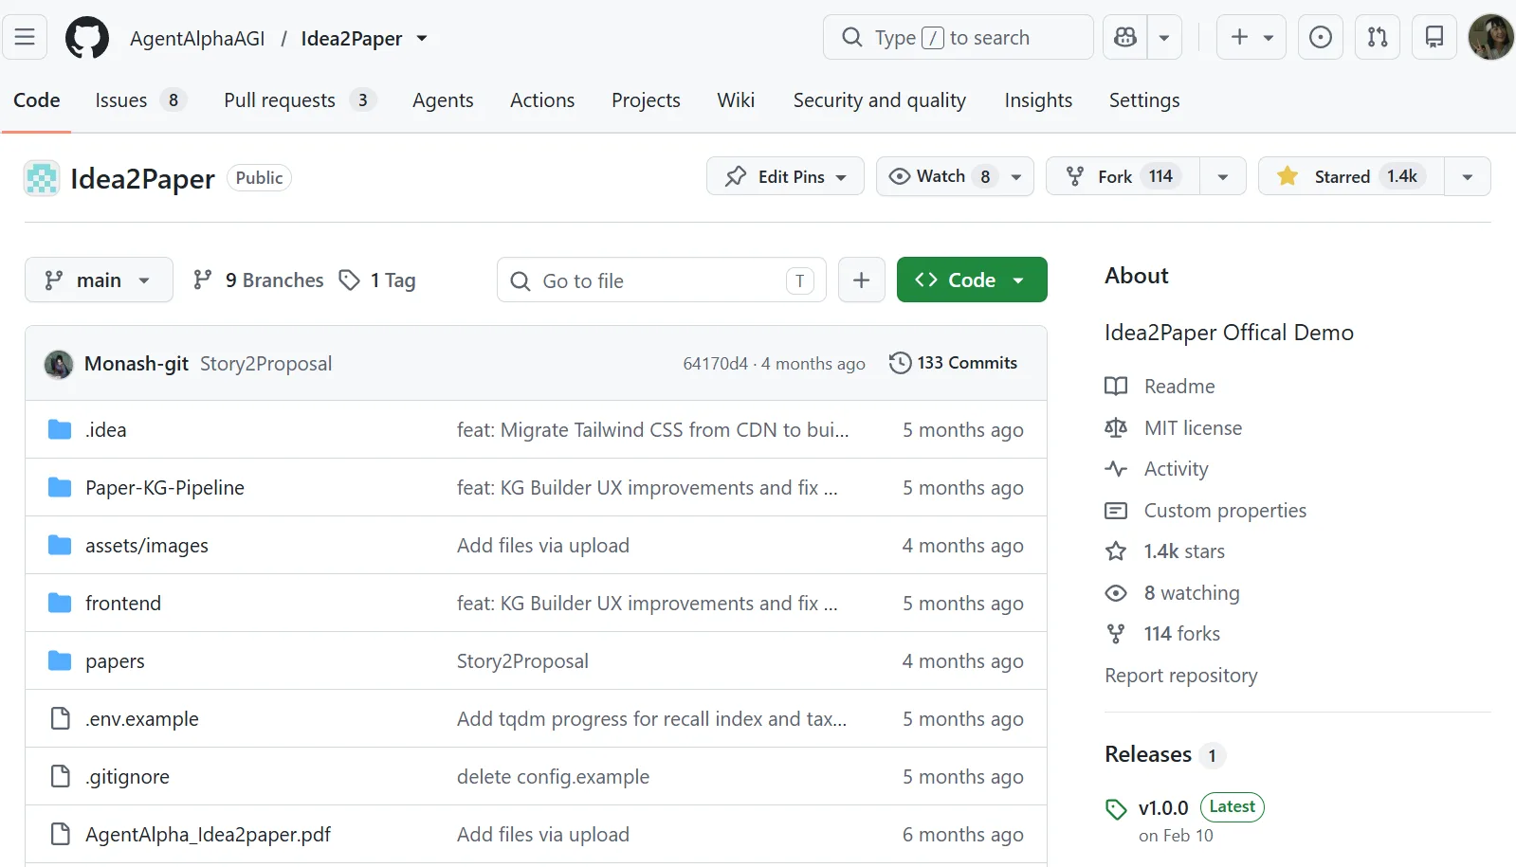Click the assets/images folder icon
Image resolution: width=1516 pixels, height=867 pixels.
[60, 546]
